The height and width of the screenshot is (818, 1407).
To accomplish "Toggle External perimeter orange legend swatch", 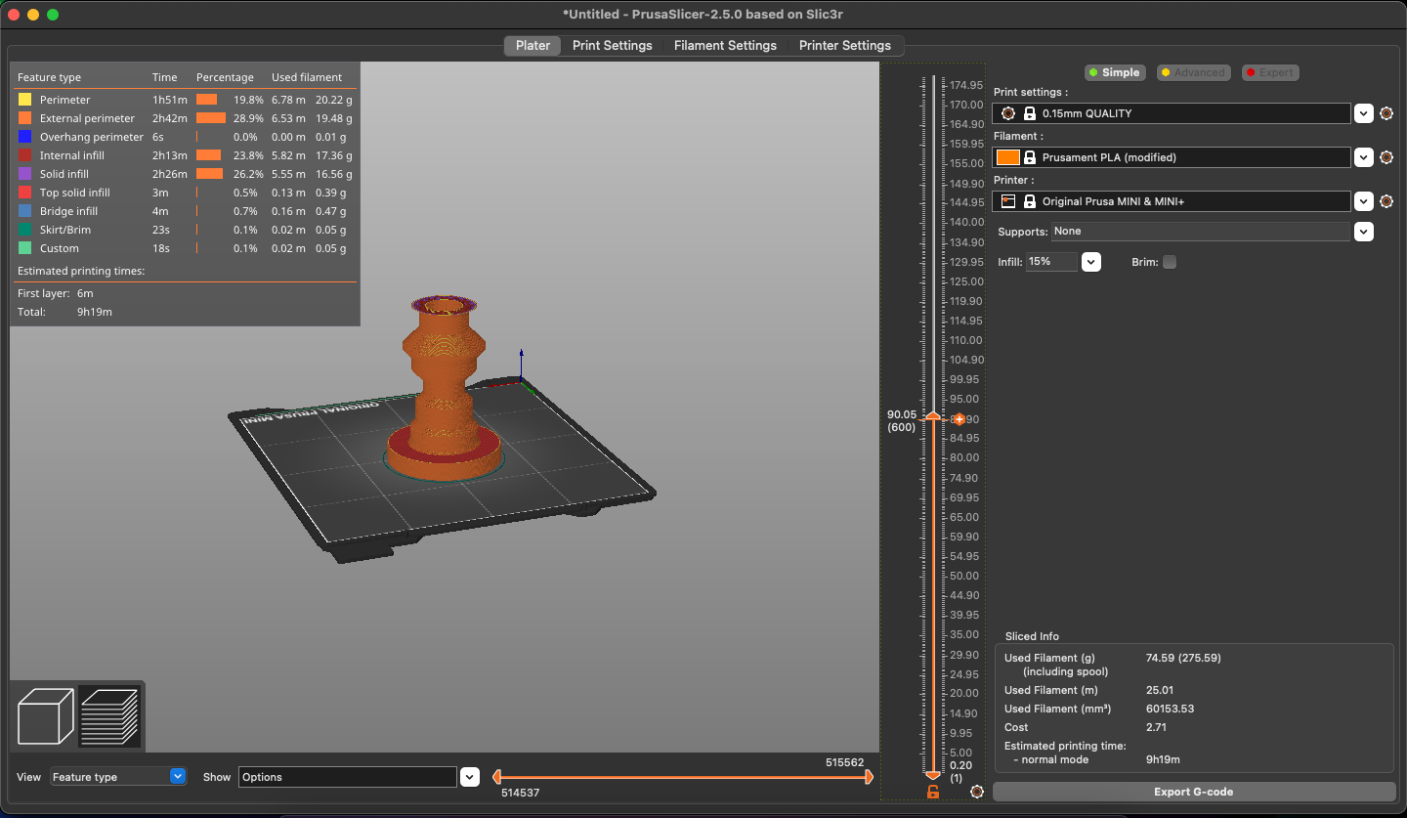I will click(x=24, y=118).
